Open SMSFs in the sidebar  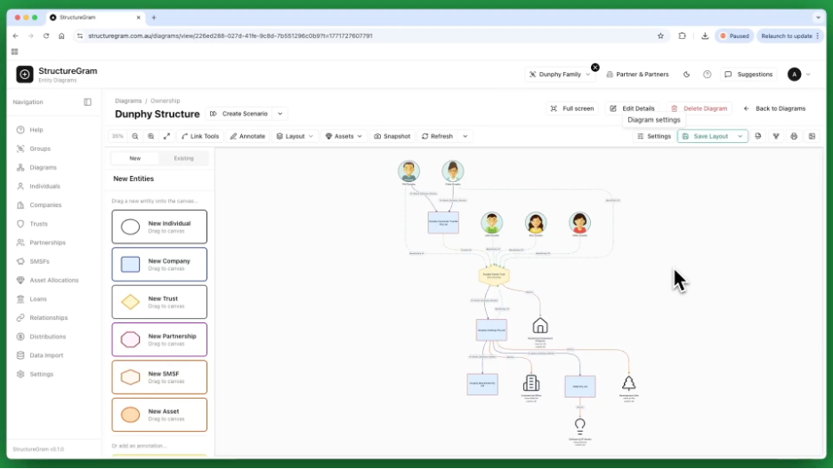click(39, 262)
